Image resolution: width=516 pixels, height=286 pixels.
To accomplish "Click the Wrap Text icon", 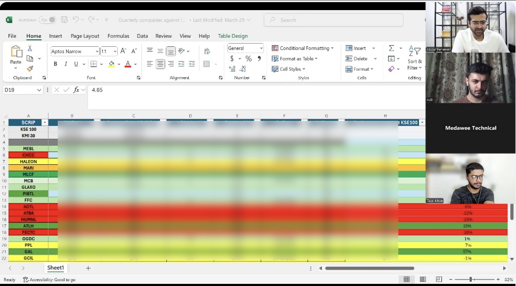I will (x=207, y=51).
